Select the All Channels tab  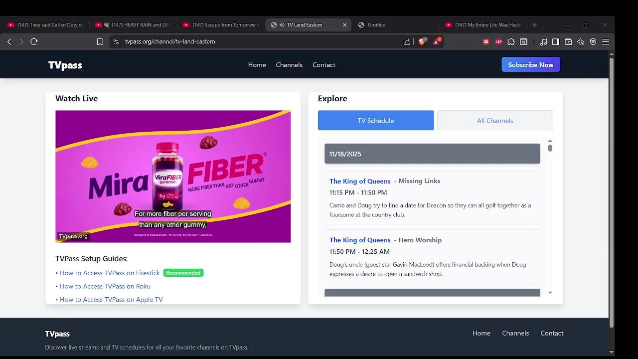pos(495,121)
